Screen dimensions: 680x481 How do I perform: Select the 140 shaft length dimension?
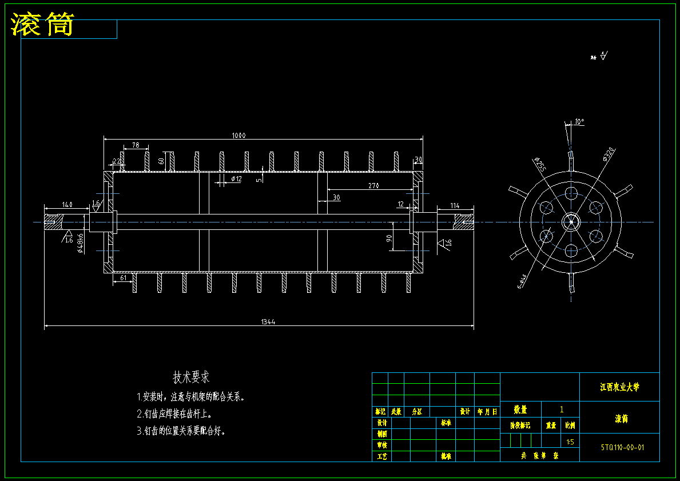[x=67, y=204]
